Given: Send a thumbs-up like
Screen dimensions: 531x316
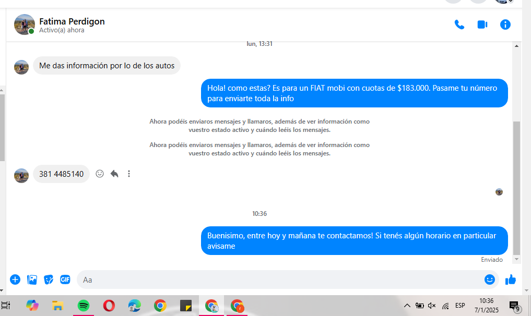Looking at the screenshot, I should pos(510,279).
